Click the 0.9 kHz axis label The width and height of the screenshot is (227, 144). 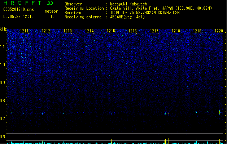[x=3, y=83]
